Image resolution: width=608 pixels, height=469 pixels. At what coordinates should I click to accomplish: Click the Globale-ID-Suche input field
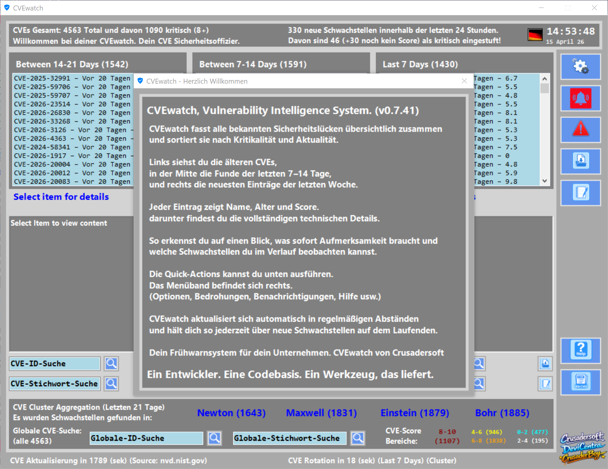[x=146, y=438]
